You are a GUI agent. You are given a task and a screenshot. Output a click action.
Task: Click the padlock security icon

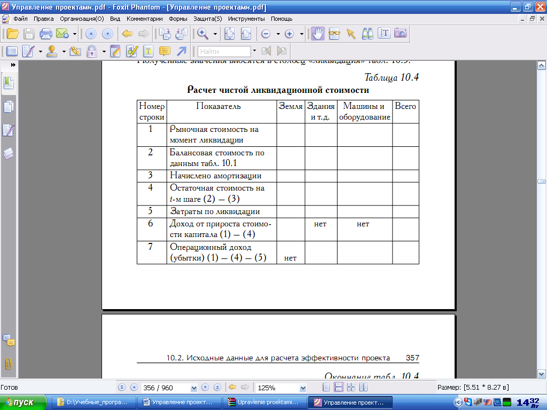point(92,51)
